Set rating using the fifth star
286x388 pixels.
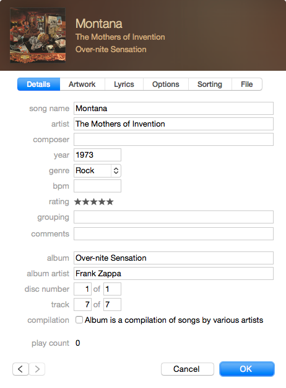pos(110,202)
